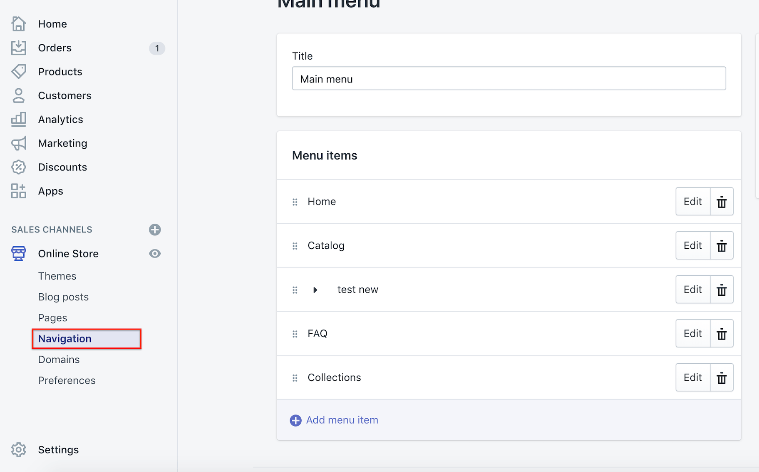759x472 pixels.
Task: Select the Products tag icon
Action: (19, 71)
